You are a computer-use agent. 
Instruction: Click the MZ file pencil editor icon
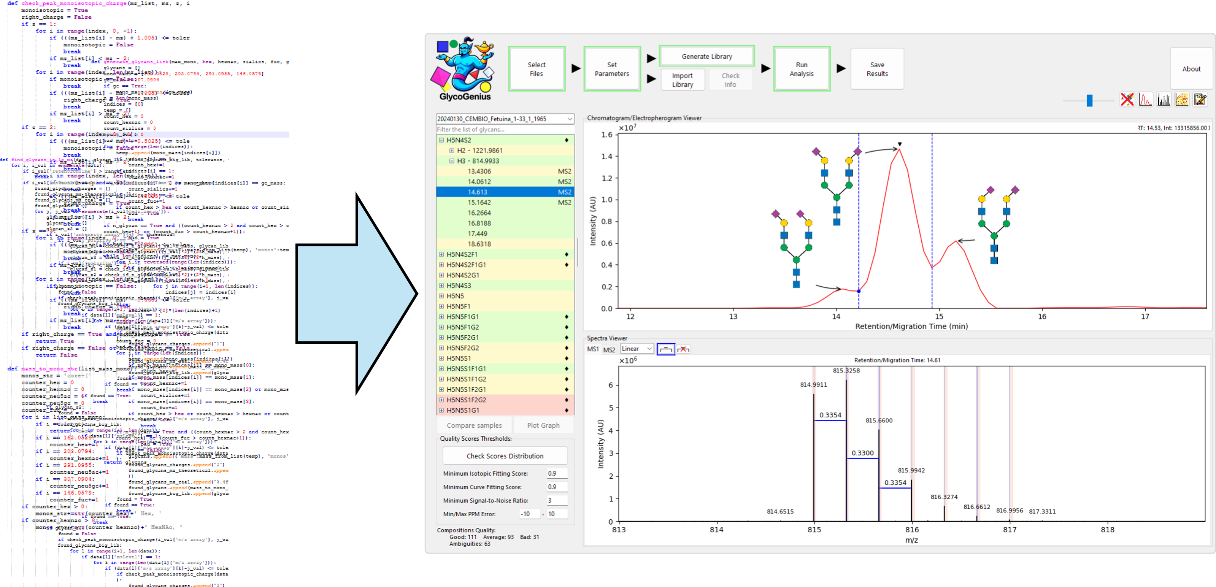pos(1200,100)
